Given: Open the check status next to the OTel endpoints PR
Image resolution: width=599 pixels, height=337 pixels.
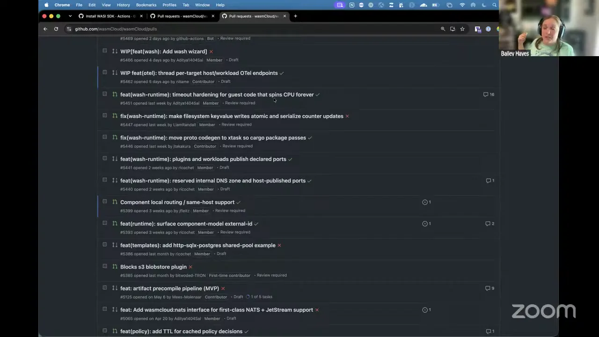Looking at the screenshot, I should click(282, 73).
